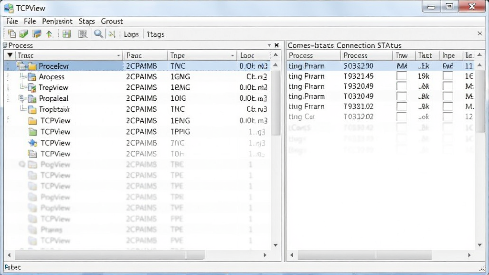Toggle Tnw checkbox in the T9381.02 row
This screenshot has width=489, height=275.
[401, 106]
